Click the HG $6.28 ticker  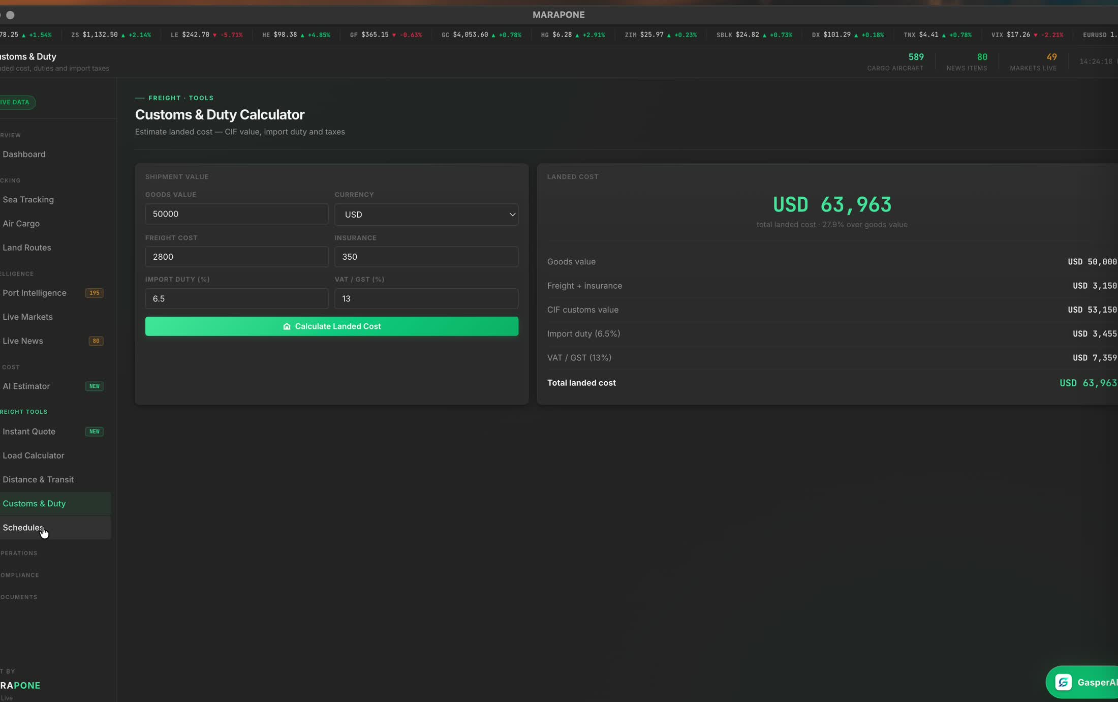[x=573, y=35]
